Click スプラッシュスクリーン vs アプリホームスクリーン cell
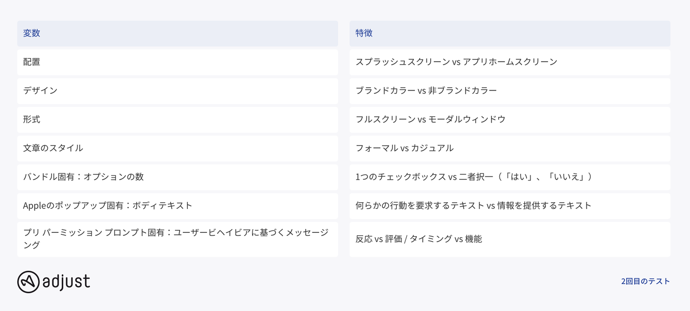 point(509,62)
